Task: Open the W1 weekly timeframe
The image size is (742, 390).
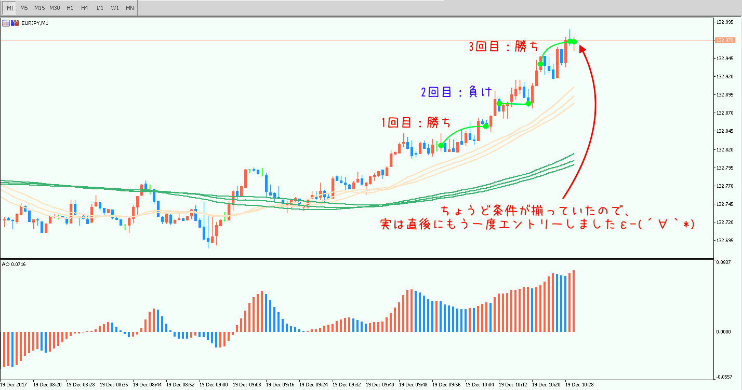Action: (x=115, y=8)
